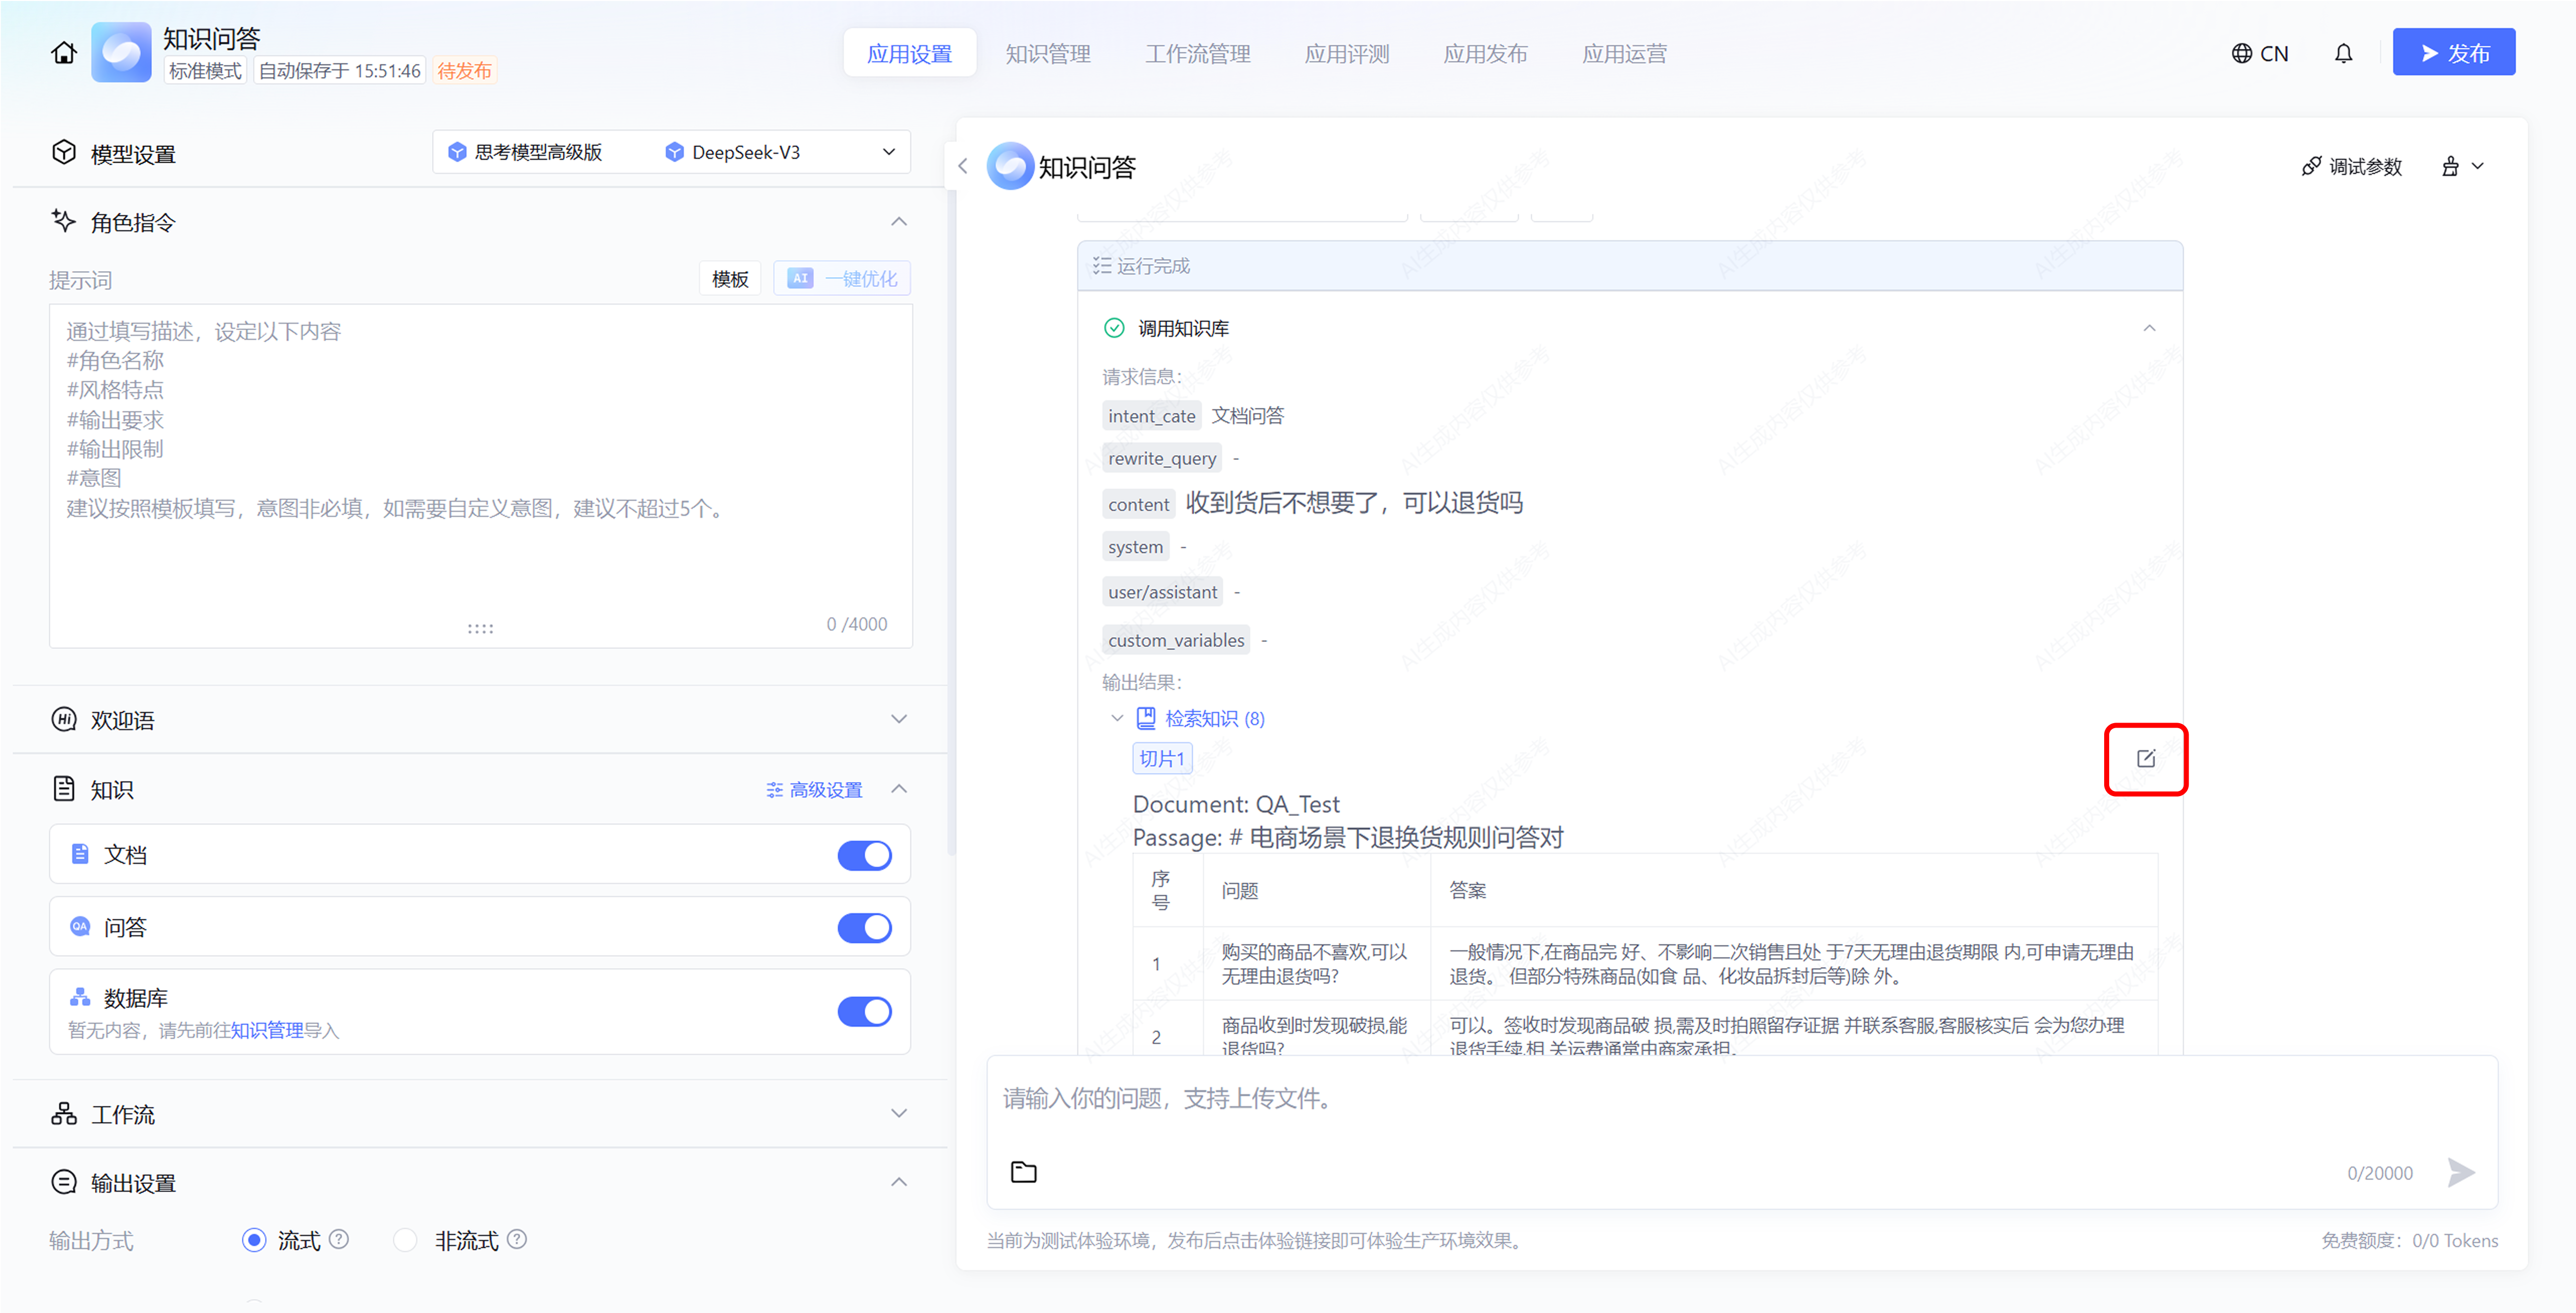Toggle the 文档 knowledge switch
The width and height of the screenshot is (2576, 1313).
click(x=864, y=855)
